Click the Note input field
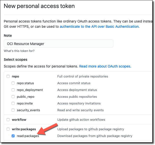 click(59, 43)
